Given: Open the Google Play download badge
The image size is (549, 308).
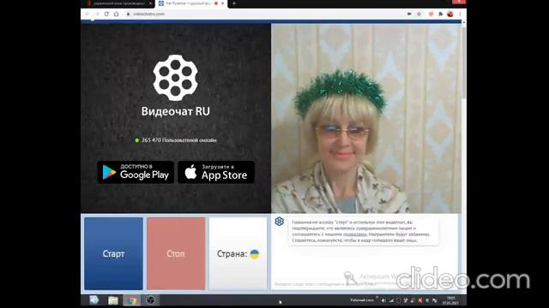Looking at the screenshot, I should point(136,172).
